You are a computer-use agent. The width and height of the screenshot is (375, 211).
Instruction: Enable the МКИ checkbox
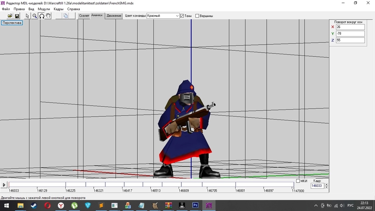point(298,181)
